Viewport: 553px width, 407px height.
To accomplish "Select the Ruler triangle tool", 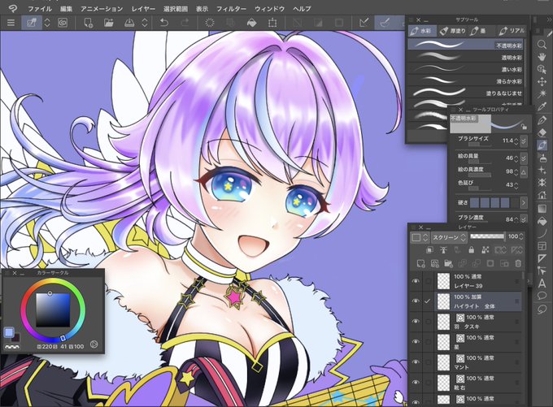I will 542,258.
